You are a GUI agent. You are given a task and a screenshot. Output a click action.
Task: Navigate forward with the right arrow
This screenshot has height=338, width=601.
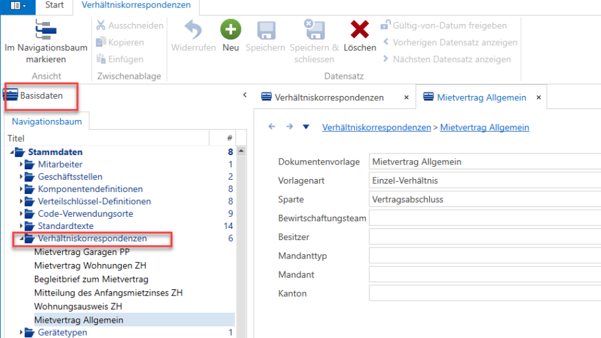(289, 126)
